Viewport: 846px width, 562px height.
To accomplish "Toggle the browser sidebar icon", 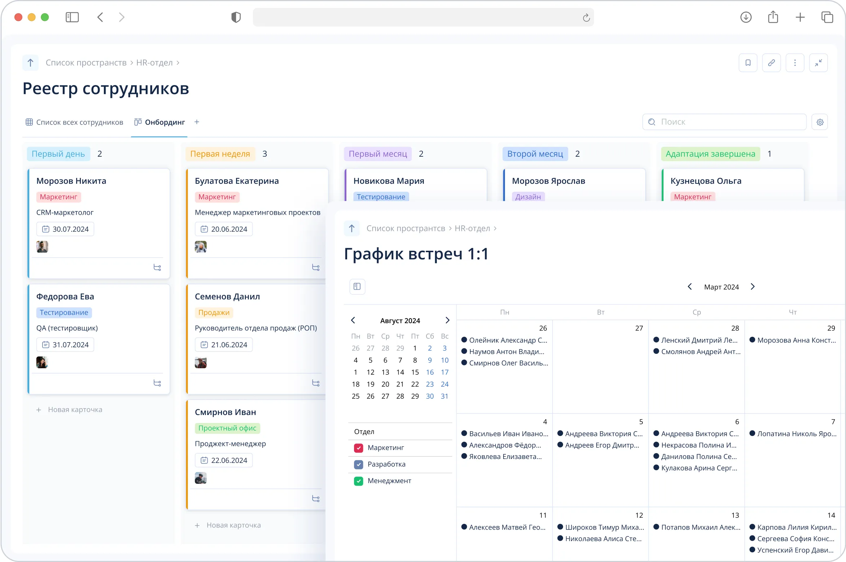I will tap(72, 17).
